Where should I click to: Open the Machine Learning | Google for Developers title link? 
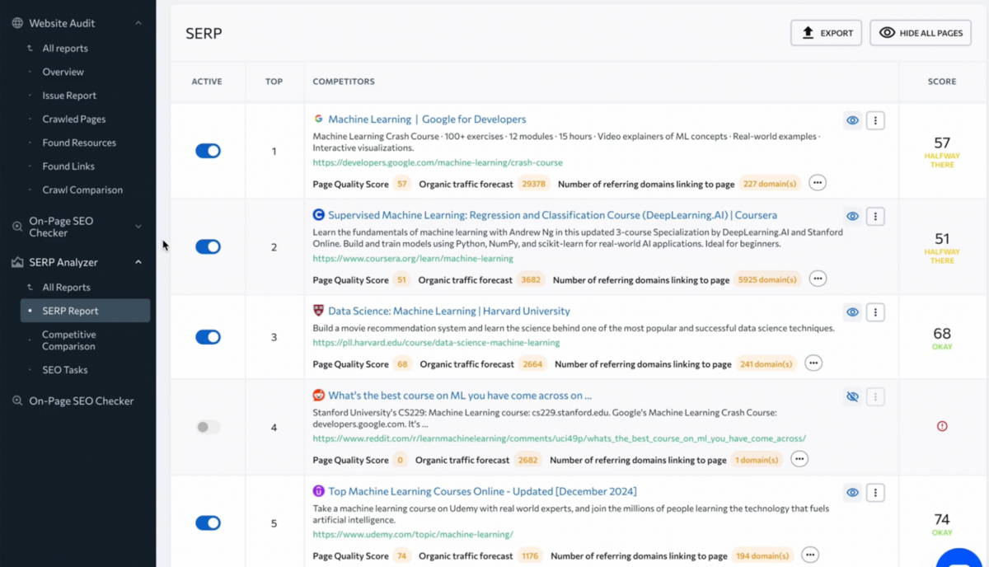point(427,119)
